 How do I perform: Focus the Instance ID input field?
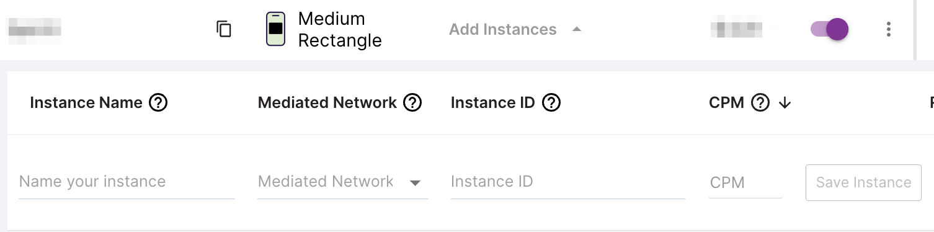(567, 182)
